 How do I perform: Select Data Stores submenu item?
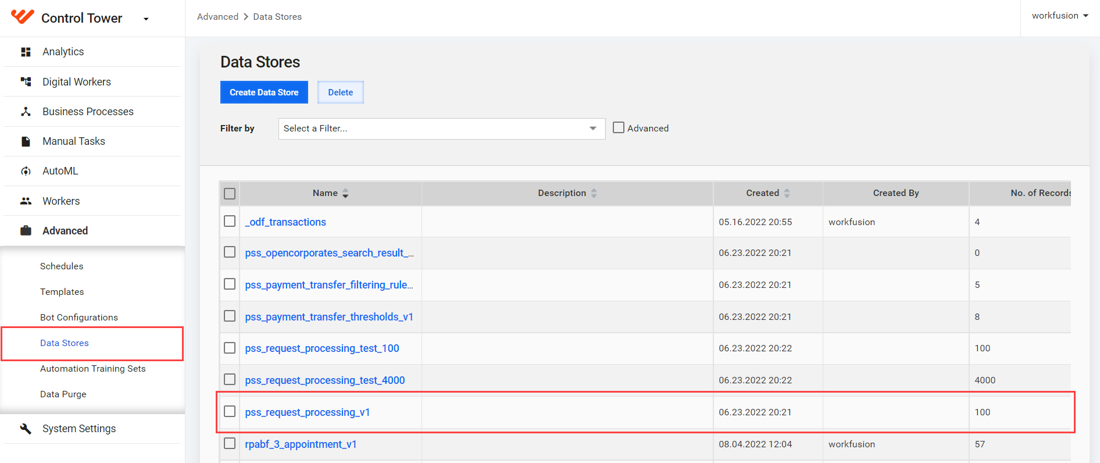click(x=65, y=343)
